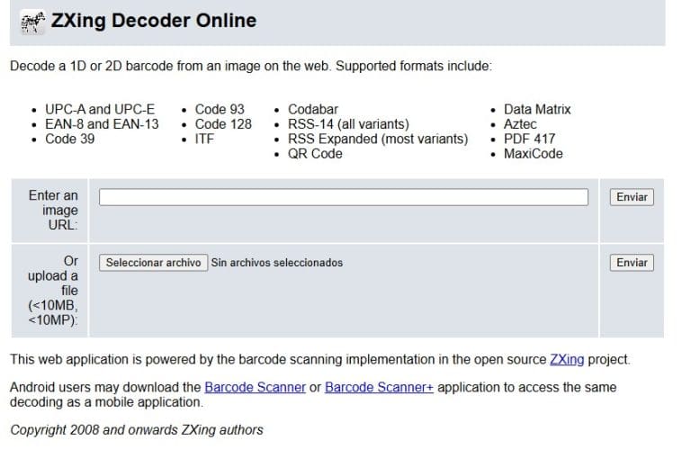The width and height of the screenshot is (691, 450).
Task: Click the Seleccionar archivo button
Action: pos(153,263)
